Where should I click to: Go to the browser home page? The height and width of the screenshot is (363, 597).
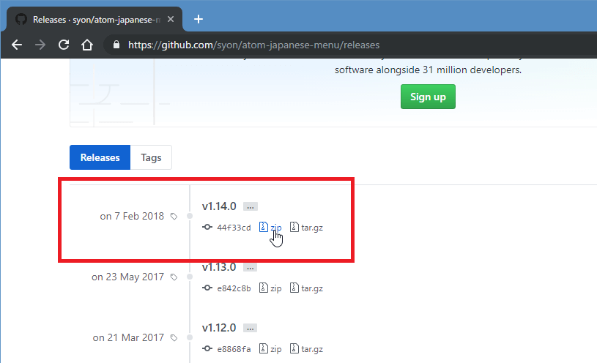(x=87, y=45)
